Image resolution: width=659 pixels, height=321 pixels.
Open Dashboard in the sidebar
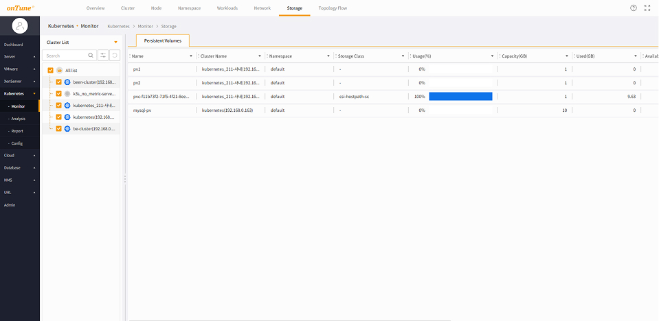pos(14,45)
